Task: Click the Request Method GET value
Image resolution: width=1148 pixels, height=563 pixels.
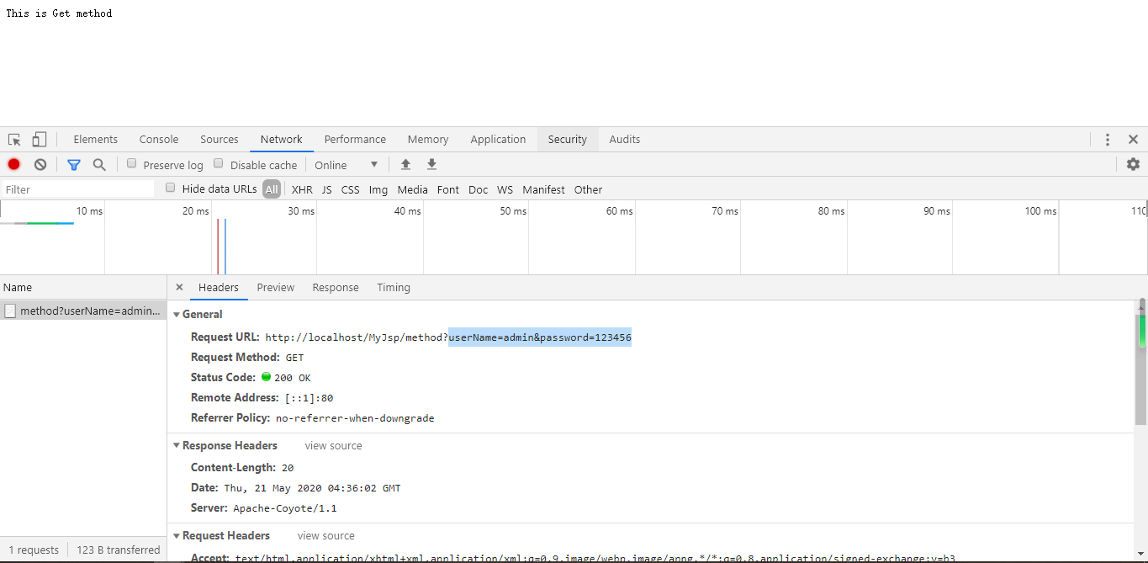Action: point(294,358)
